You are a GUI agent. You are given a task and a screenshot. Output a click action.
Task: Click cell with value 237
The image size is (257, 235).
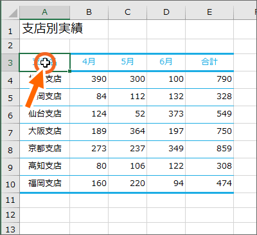coord(128,149)
